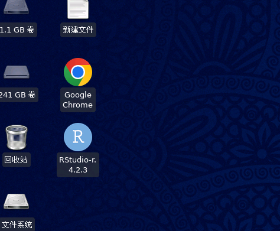Click the '1.1 GB 卷' label text
This screenshot has width=280, height=231.
[x=17, y=30]
